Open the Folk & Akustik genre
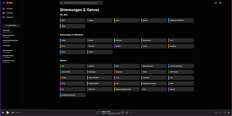The width and height of the screenshot is (232, 116). pos(181,72)
